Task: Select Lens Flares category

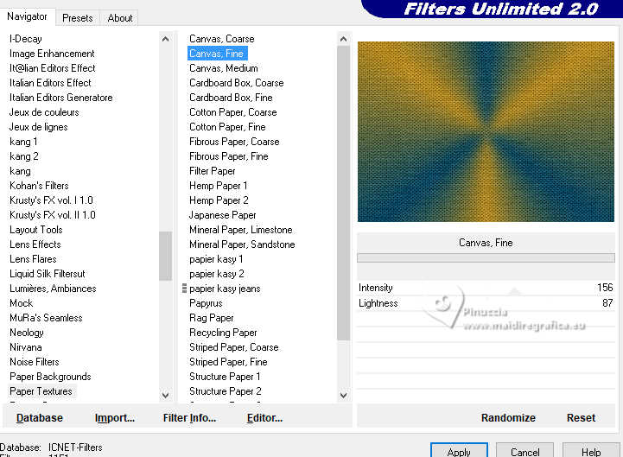Action: pos(33,259)
